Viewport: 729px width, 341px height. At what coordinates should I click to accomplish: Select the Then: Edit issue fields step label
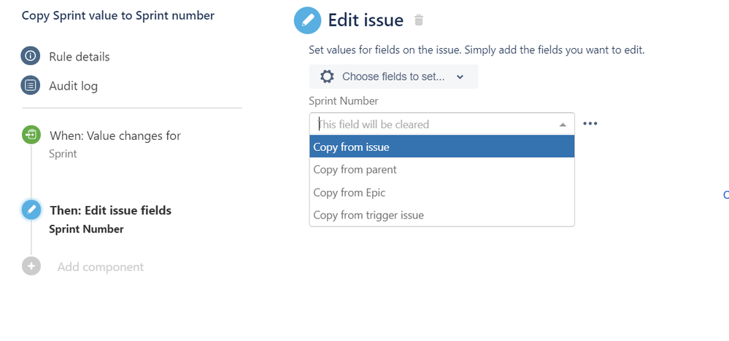click(111, 211)
